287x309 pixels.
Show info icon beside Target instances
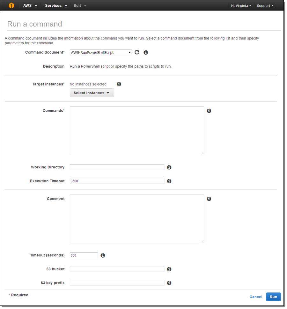[119, 84]
